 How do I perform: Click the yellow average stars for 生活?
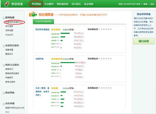coord(55,88)
